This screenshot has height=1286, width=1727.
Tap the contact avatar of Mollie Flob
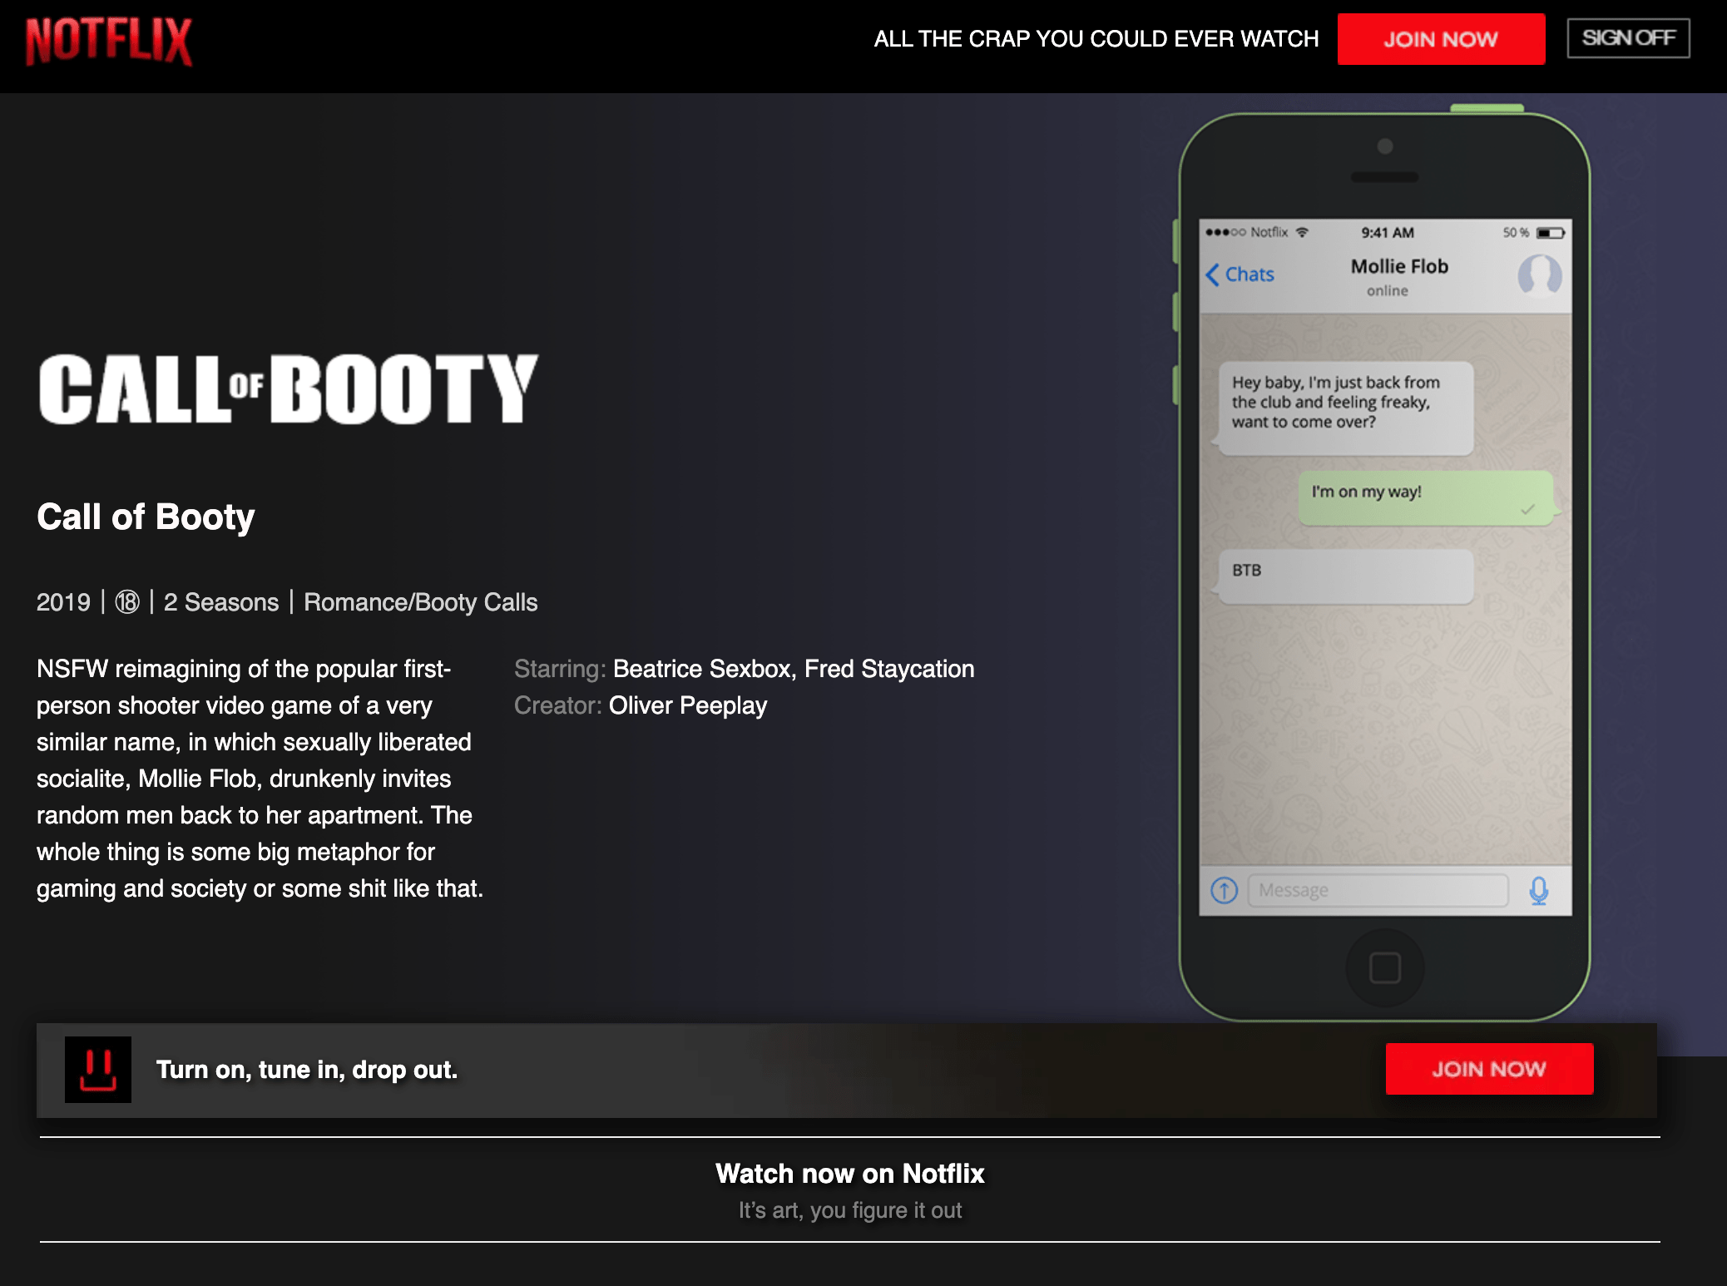1539,275
